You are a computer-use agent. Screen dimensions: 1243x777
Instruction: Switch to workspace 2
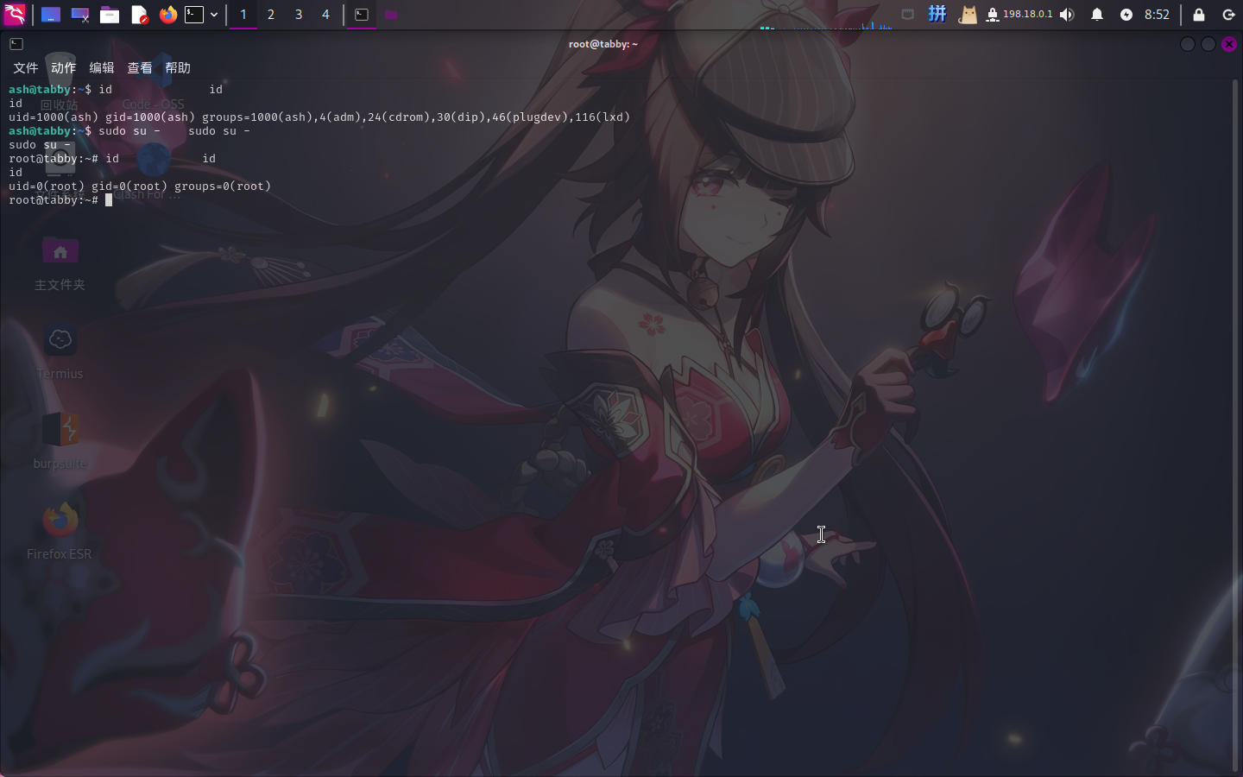271,15
